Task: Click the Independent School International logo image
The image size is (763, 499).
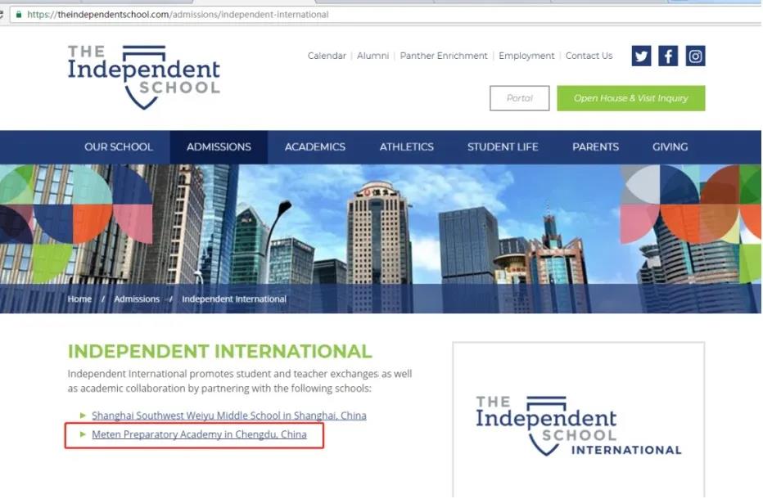Action: [x=578, y=425]
